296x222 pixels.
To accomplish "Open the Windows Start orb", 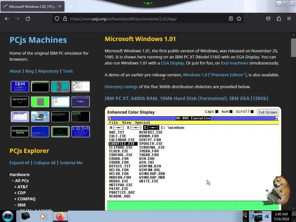I will pyautogui.click(x=8, y=216).
